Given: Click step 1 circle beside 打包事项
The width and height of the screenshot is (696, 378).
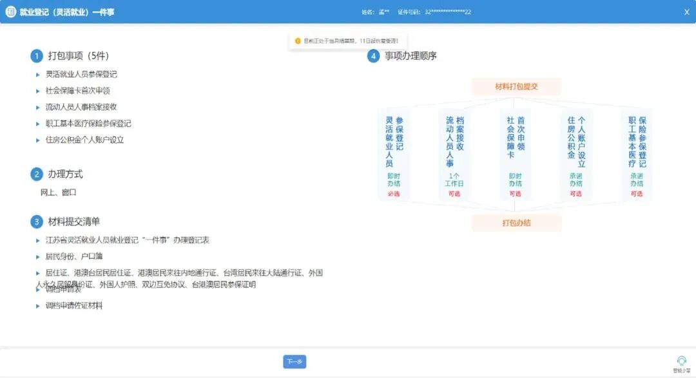Looking at the screenshot, I should [36, 56].
